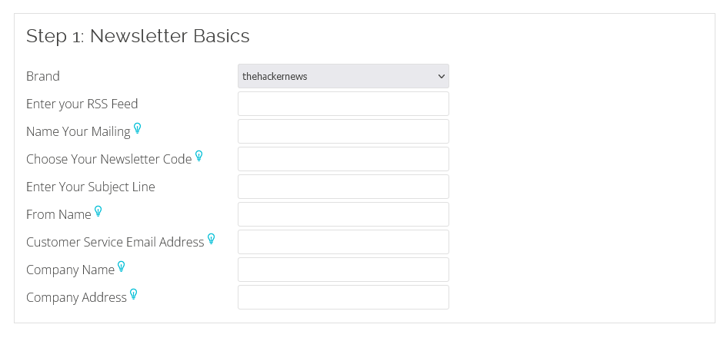Click the Subject Line input field
The image size is (727, 341).
pos(343,187)
